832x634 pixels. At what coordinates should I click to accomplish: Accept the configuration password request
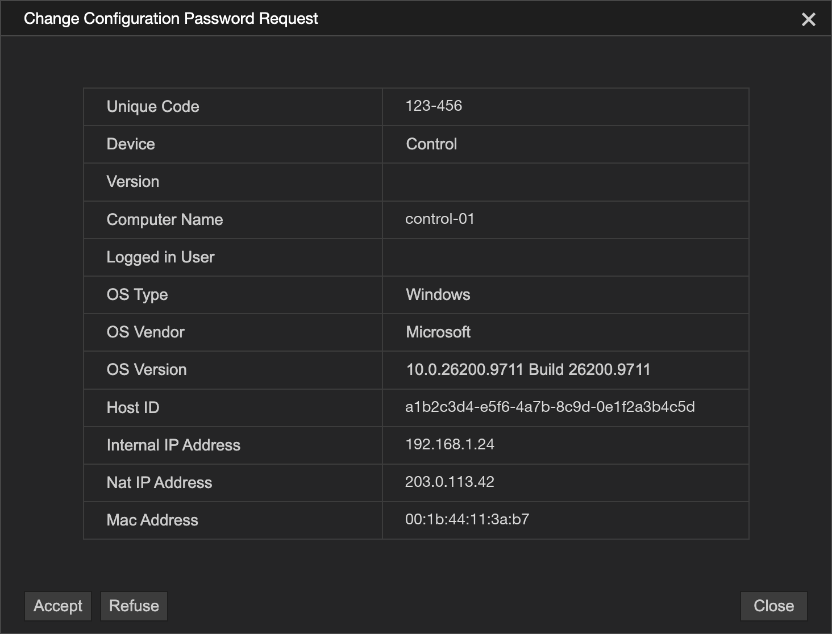pos(58,606)
